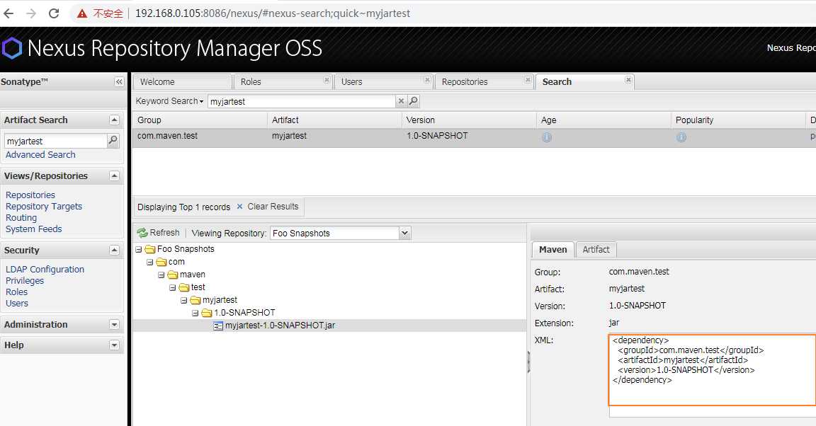Click the myjartest folder icon
Image resolution: width=816 pixels, height=426 pixels.
click(195, 300)
